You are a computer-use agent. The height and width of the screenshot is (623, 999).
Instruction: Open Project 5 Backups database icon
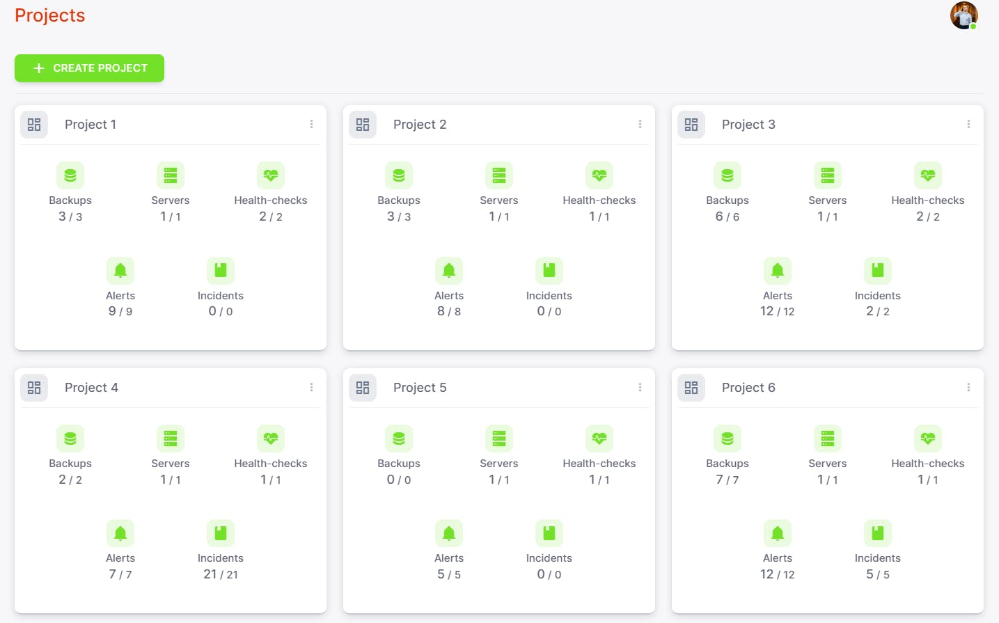coord(399,439)
